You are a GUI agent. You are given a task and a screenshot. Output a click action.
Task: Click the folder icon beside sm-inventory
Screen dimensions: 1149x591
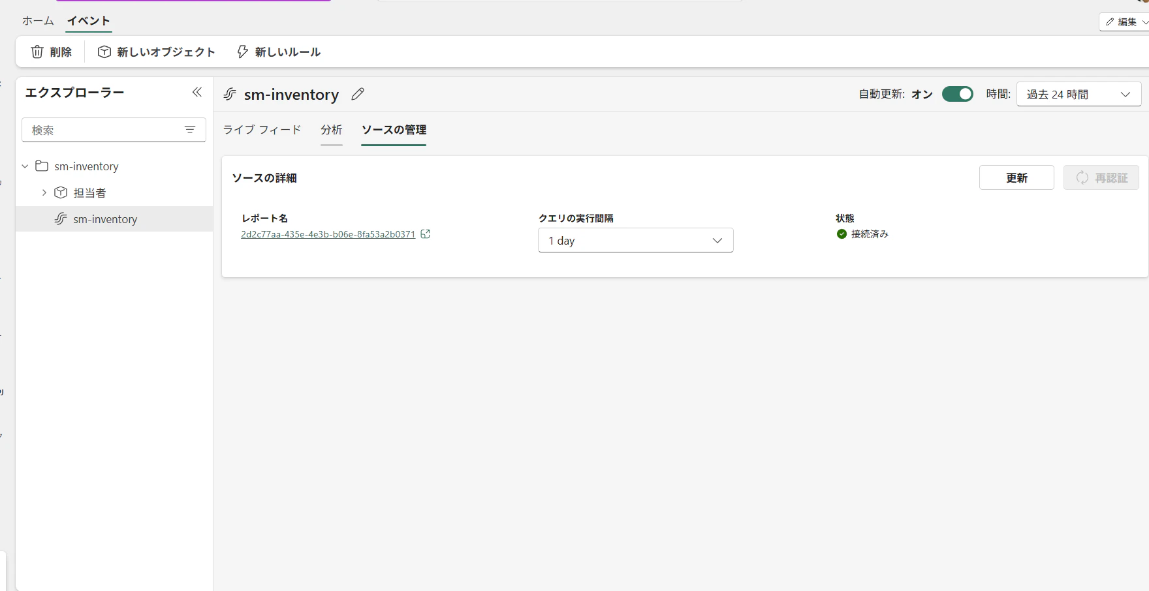[42, 166]
